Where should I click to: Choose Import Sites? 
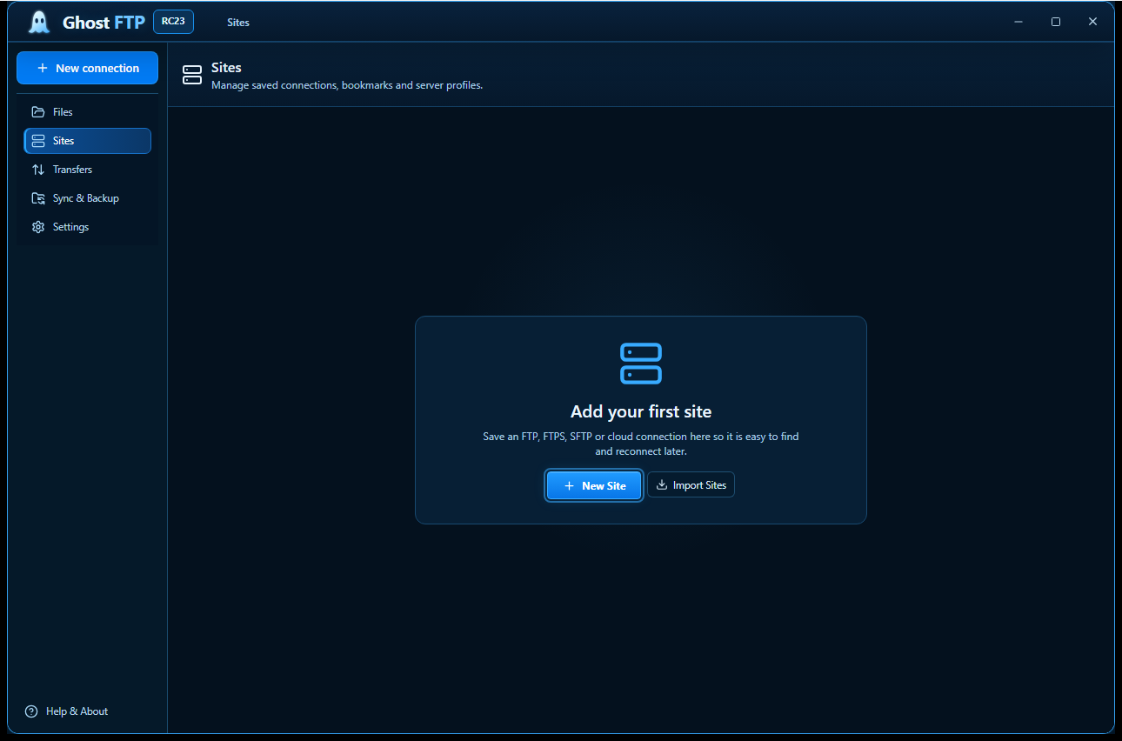click(691, 484)
